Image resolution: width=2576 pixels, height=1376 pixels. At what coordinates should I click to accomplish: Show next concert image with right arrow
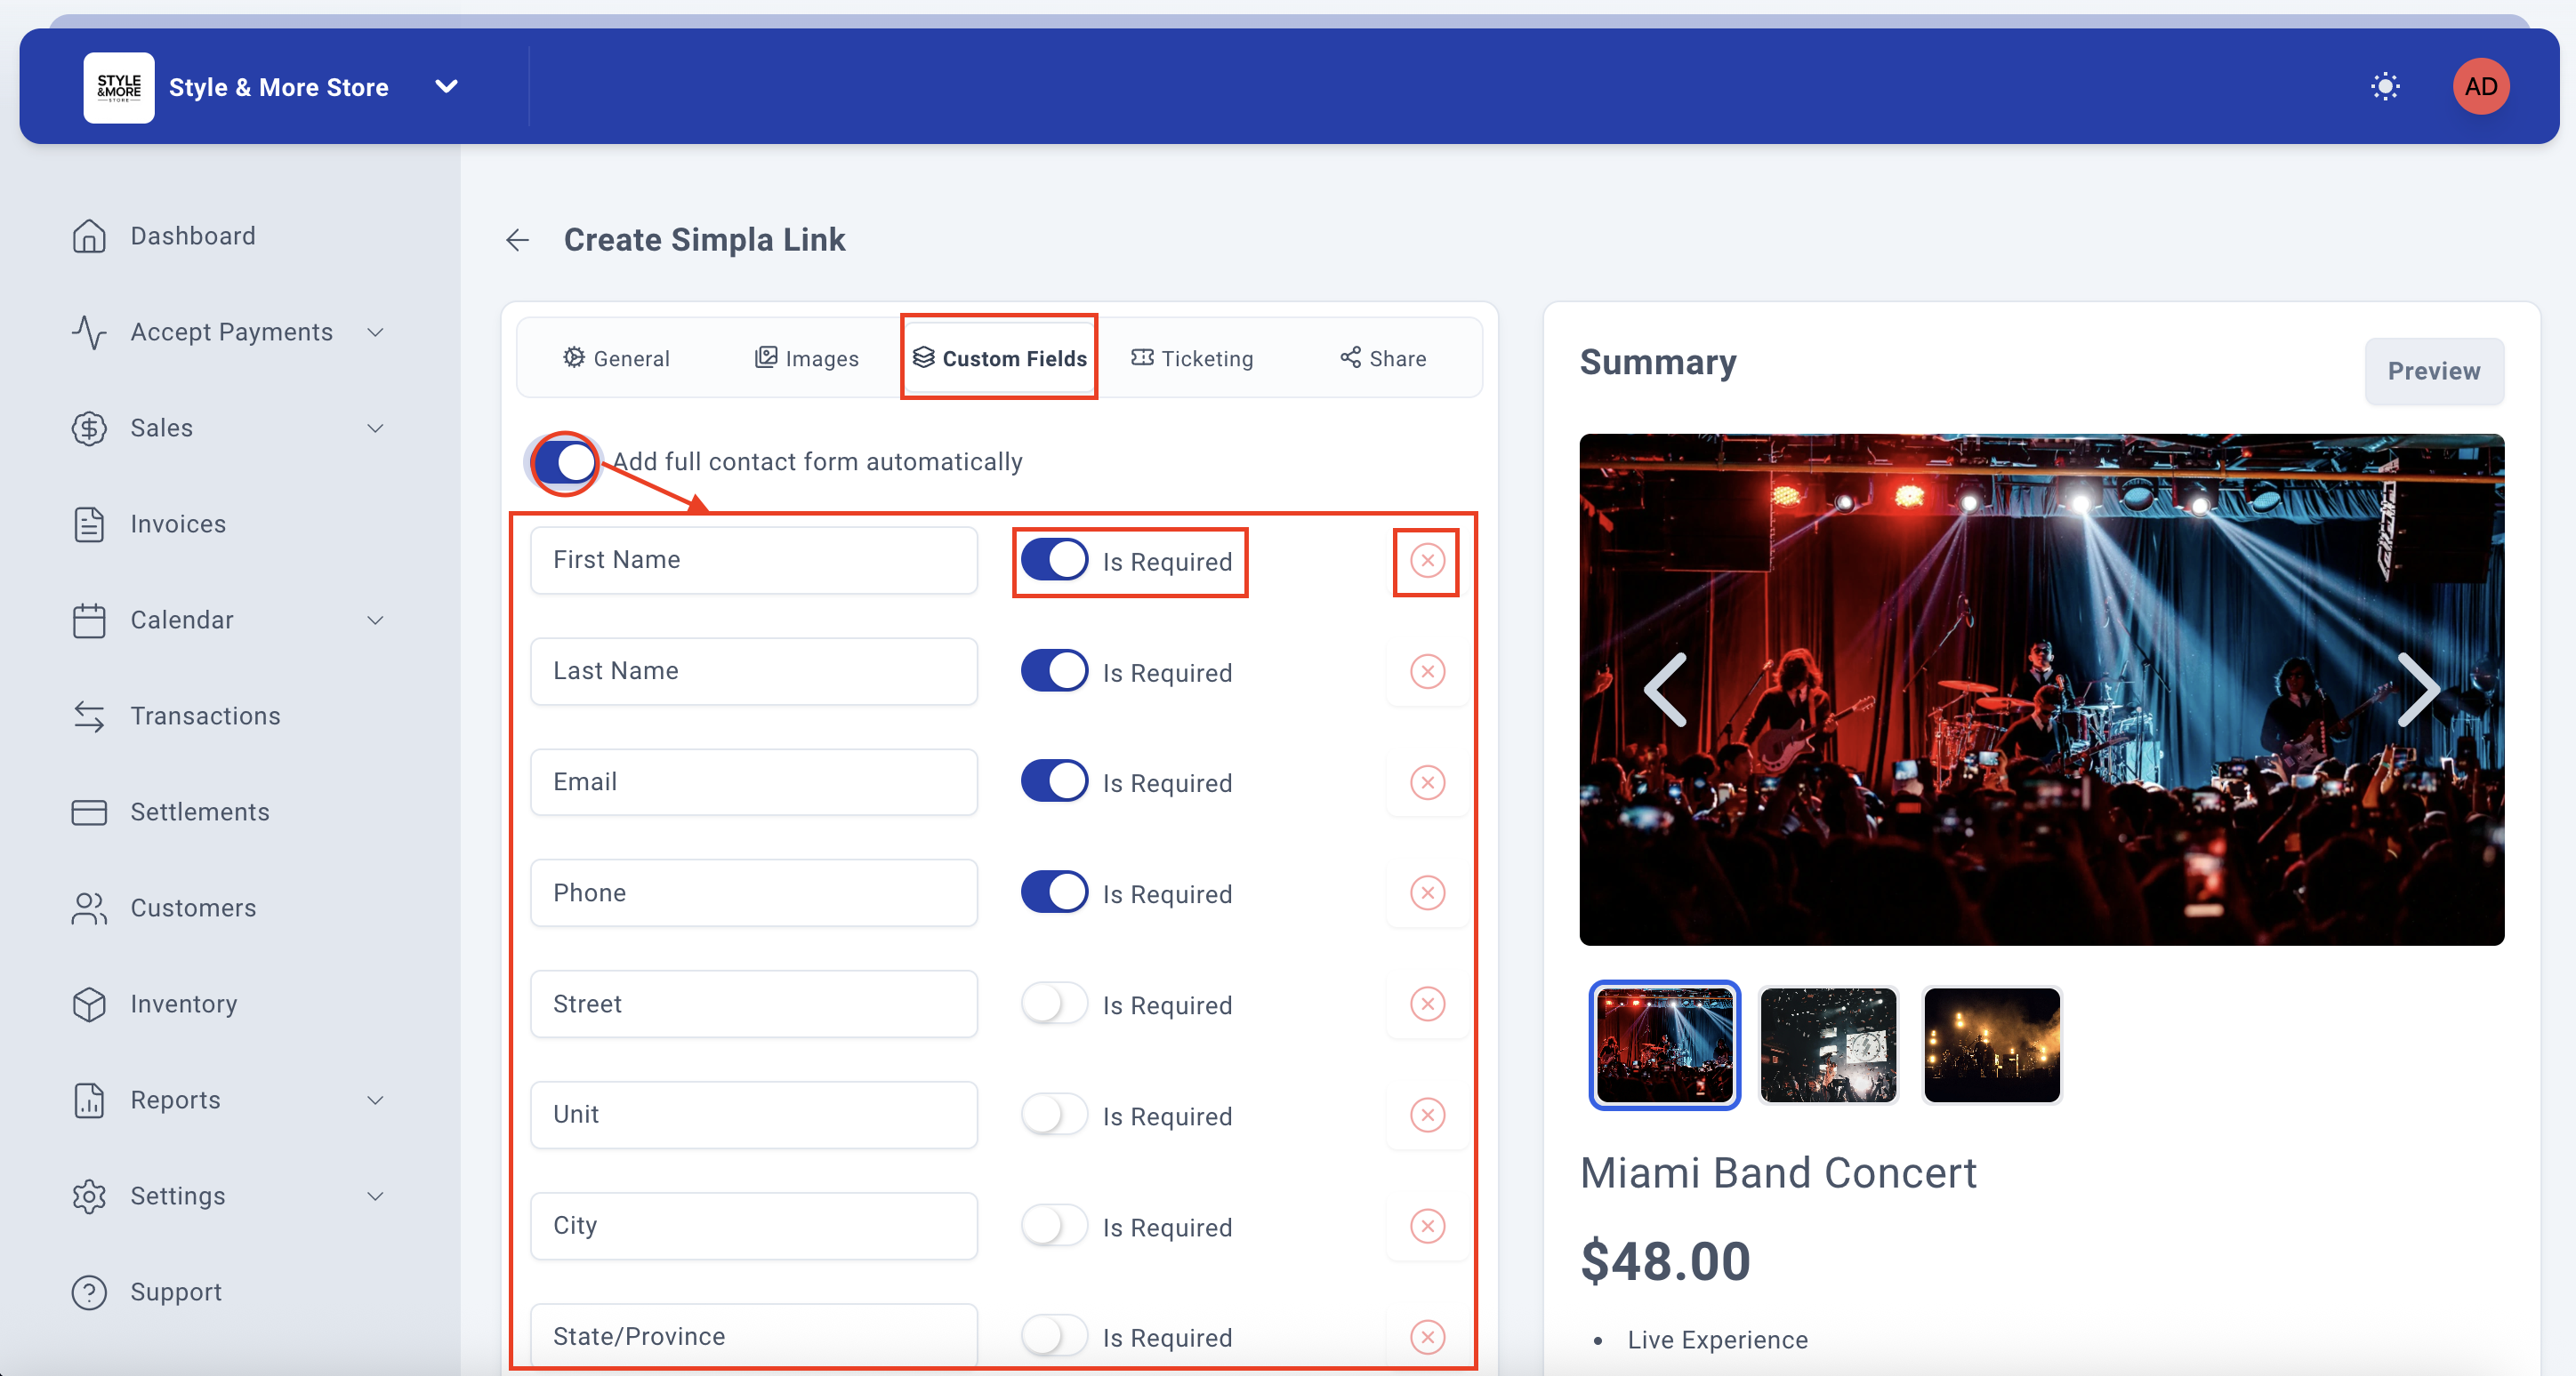point(2417,690)
